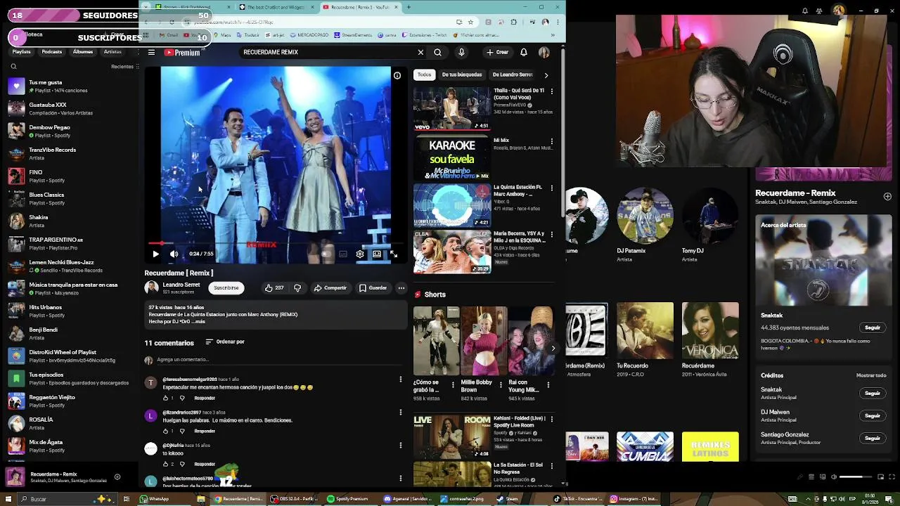Image resolution: width=900 pixels, height=506 pixels.
Task: Clear the YouTube search box text
Action: 420,52
